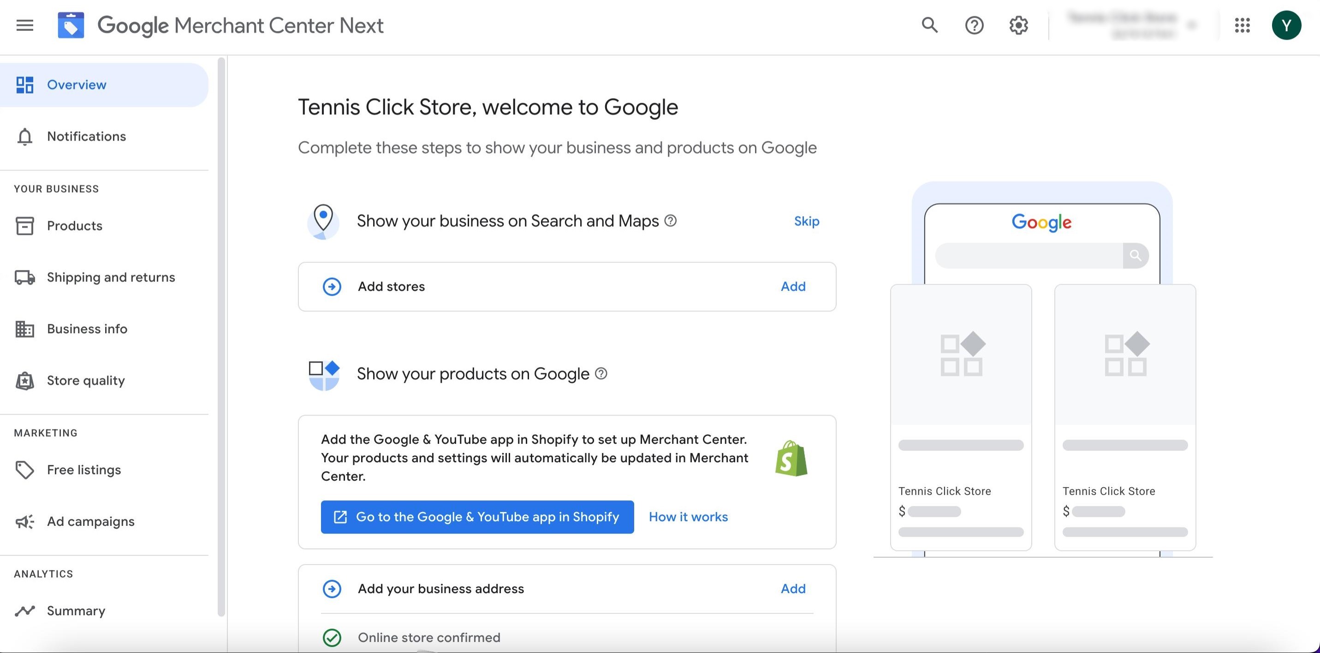Click the Merchant Center logo icon
The height and width of the screenshot is (653, 1320).
tap(71, 25)
